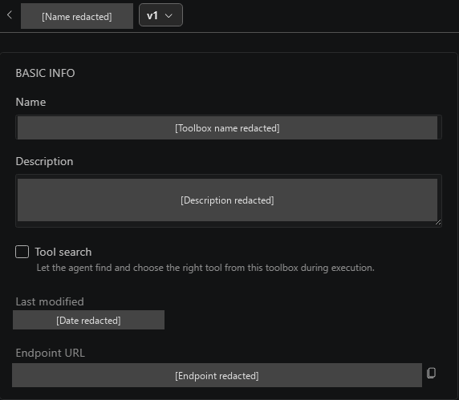
Task: Click the Endpoint URL label
Action: point(51,353)
